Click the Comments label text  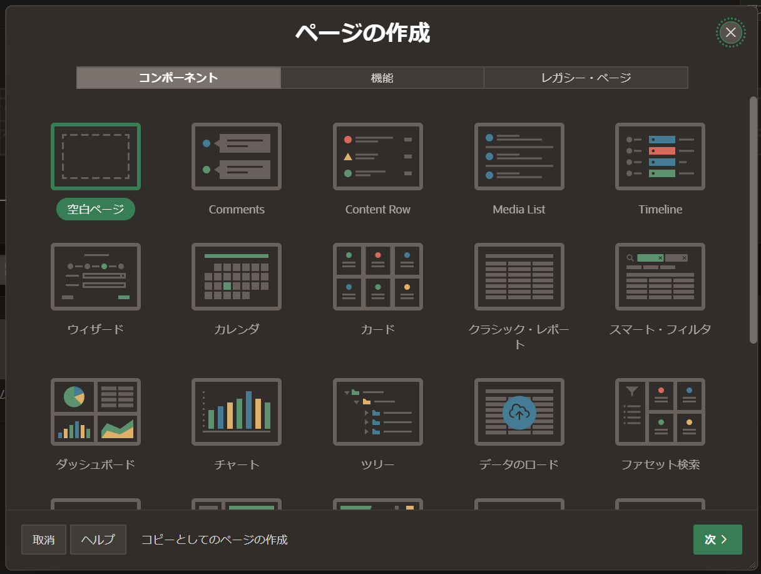pos(237,209)
